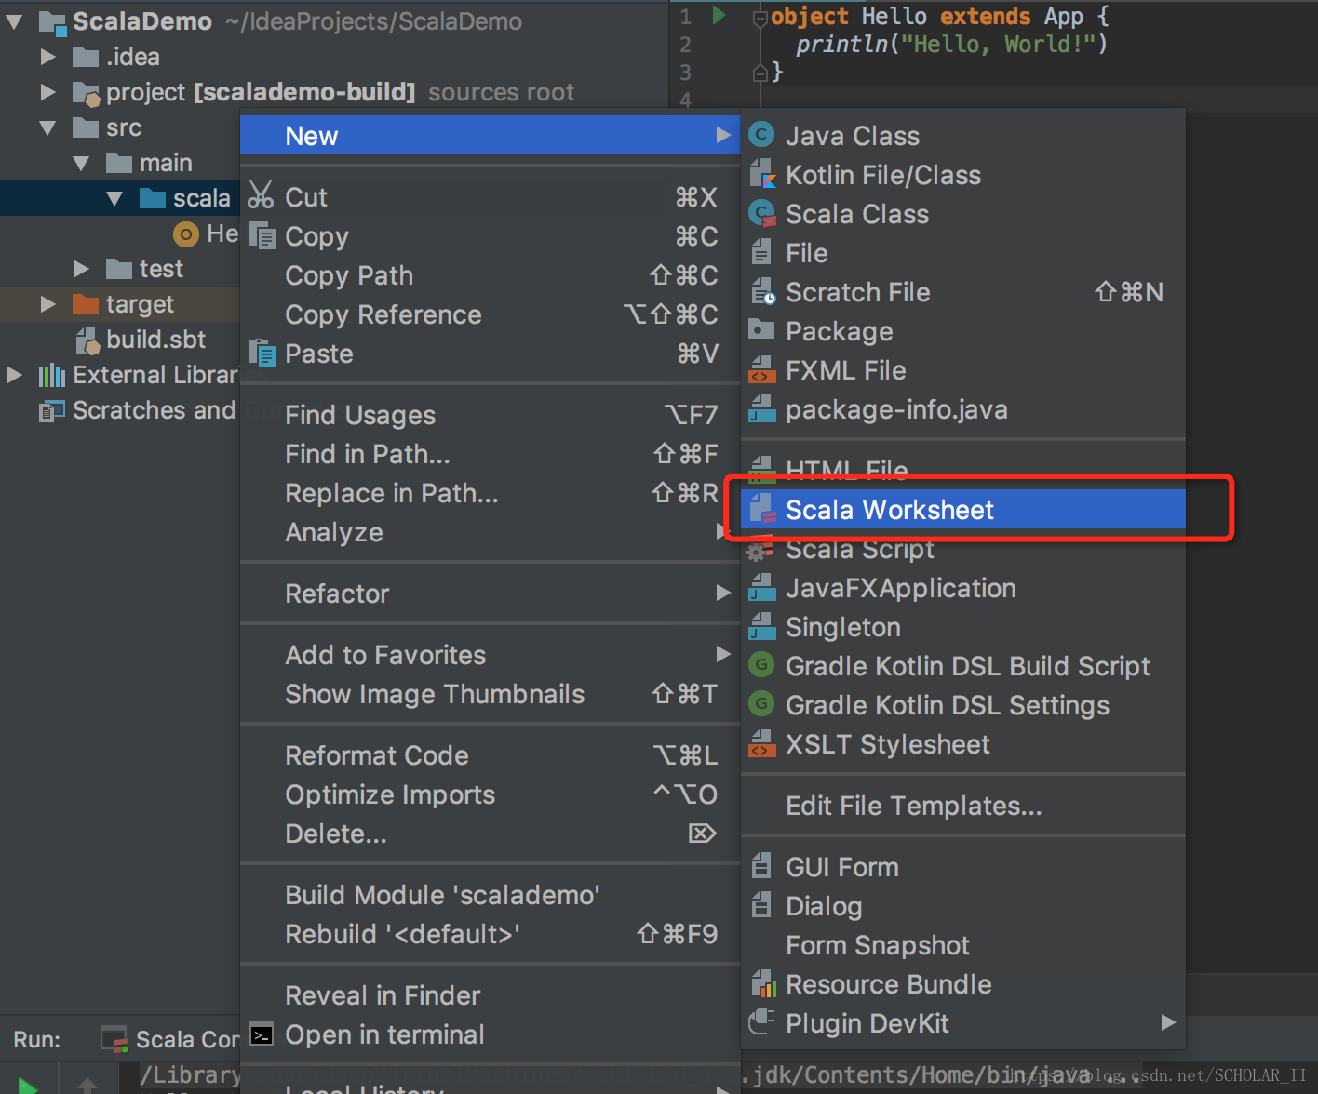
Task: Click println line in editor
Action: 951,44
